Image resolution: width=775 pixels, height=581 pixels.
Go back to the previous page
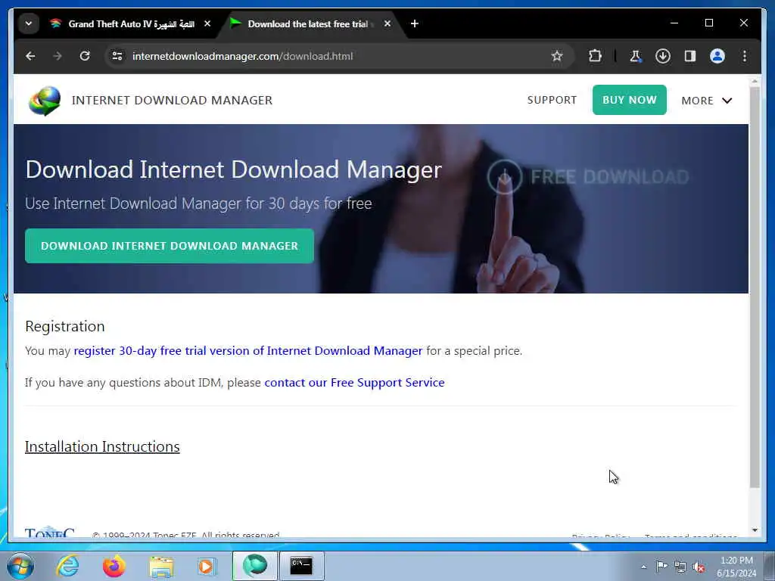click(x=30, y=56)
